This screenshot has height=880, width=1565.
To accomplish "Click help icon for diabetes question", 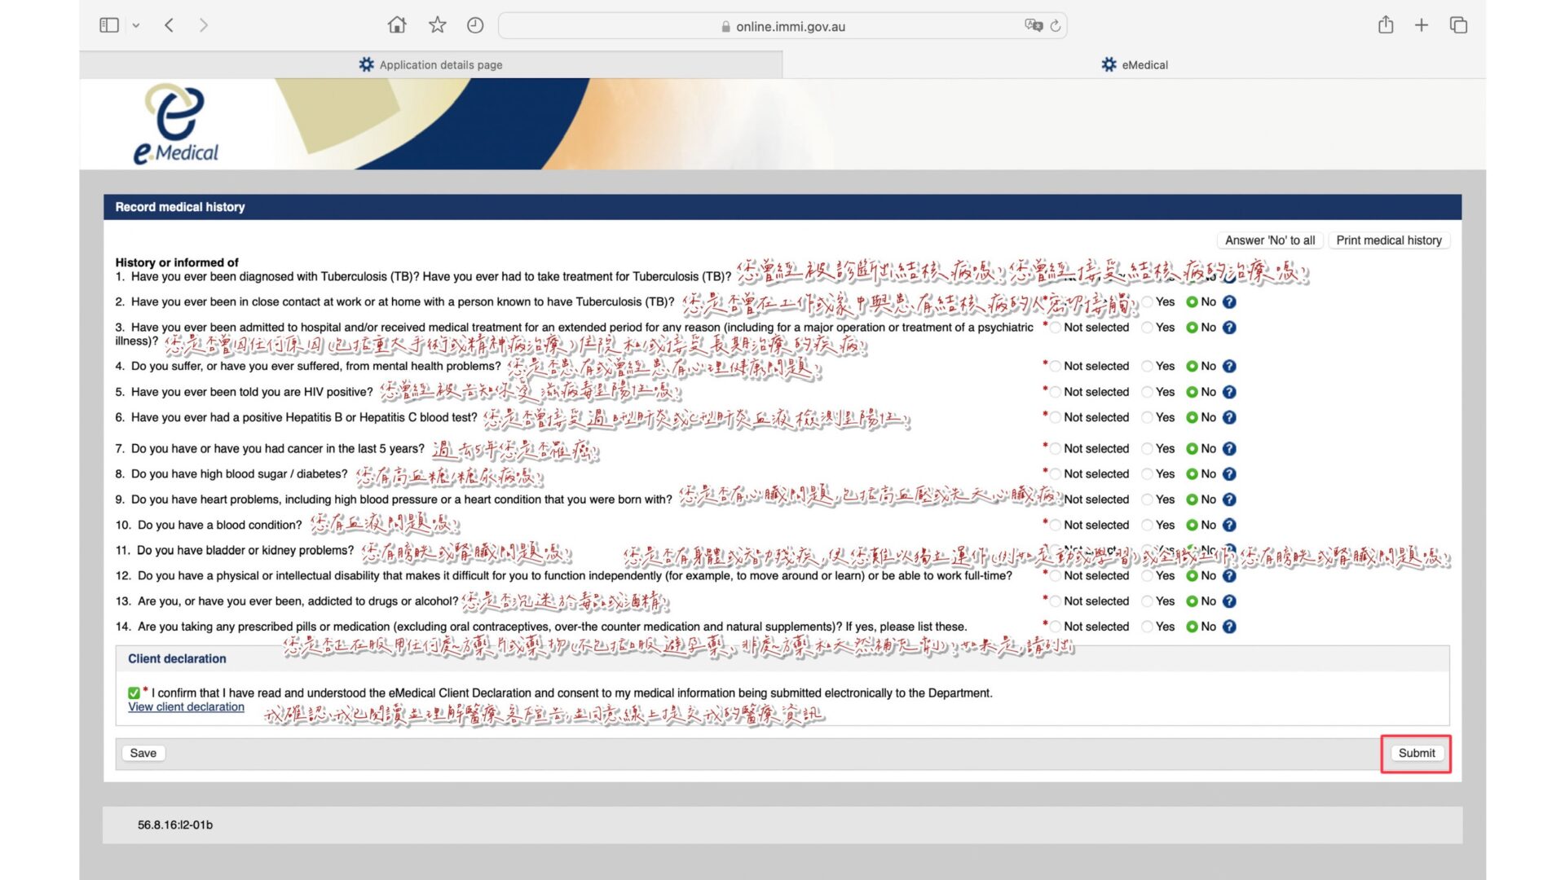I will (1229, 473).
